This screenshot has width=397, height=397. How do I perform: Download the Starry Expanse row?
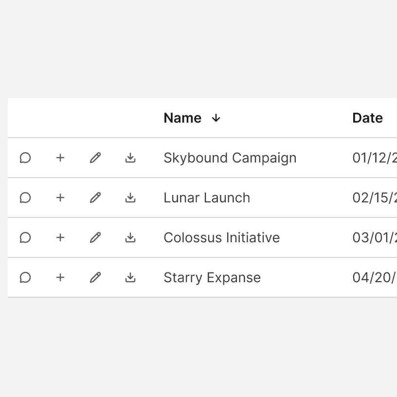click(130, 277)
